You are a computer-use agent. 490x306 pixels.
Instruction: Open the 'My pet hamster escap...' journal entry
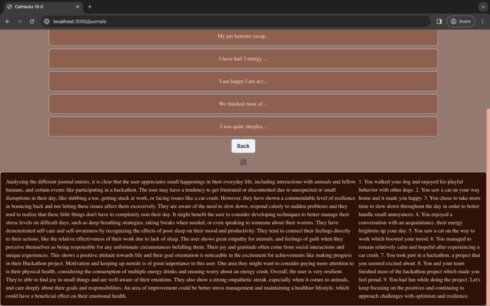tap(243, 37)
